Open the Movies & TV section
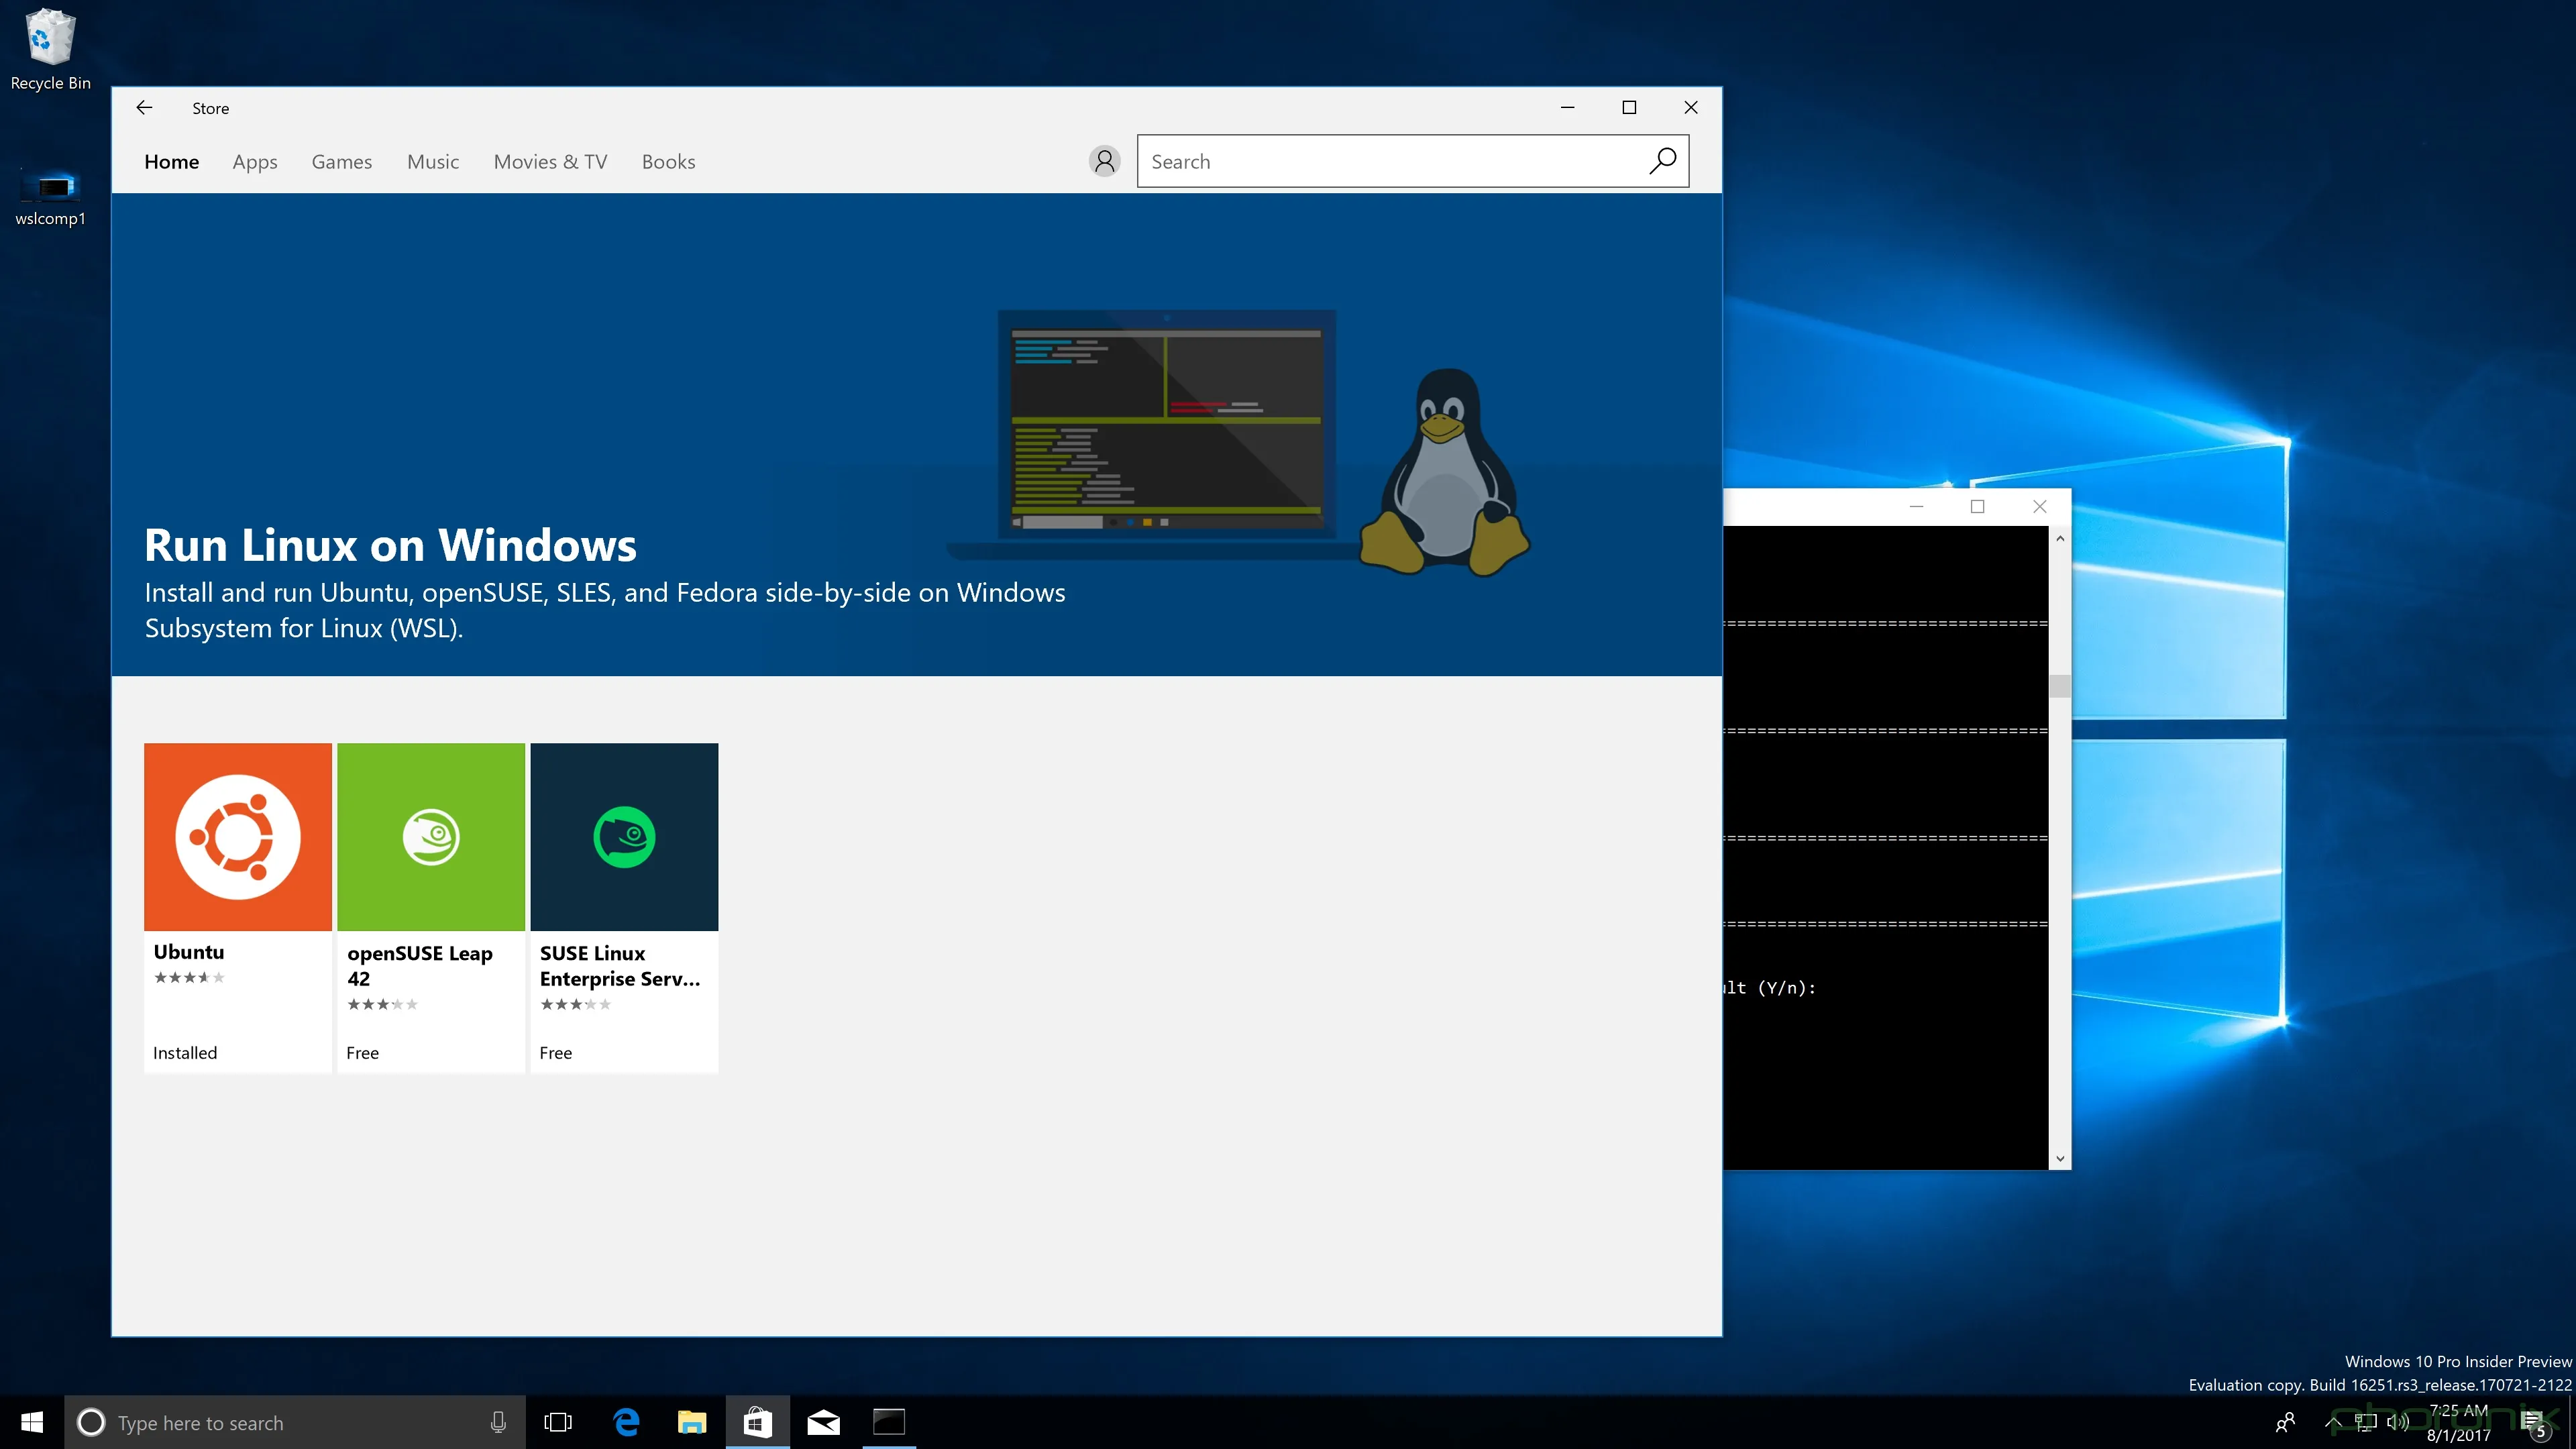 point(550,162)
